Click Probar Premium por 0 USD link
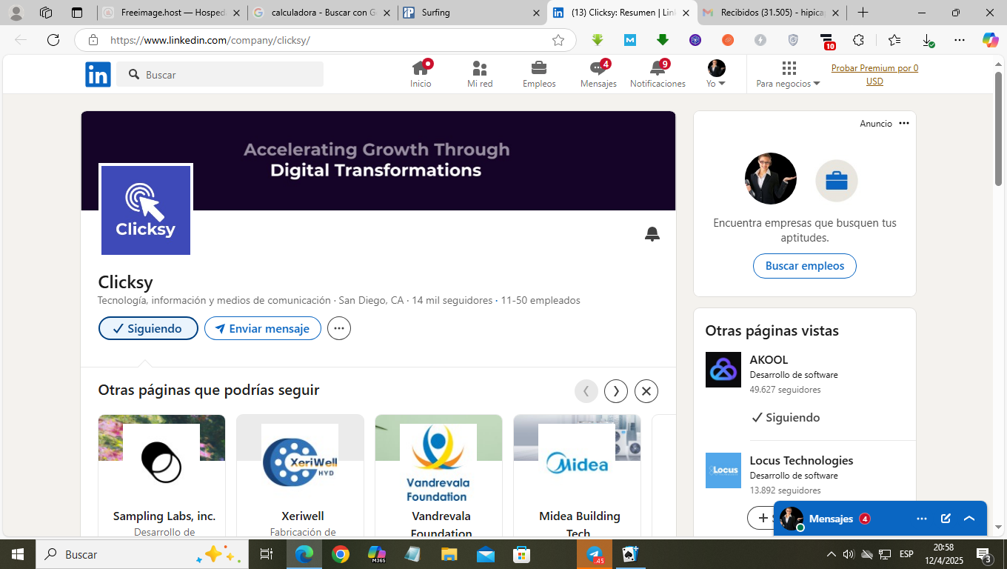Image resolution: width=1007 pixels, height=569 pixels. [874, 75]
